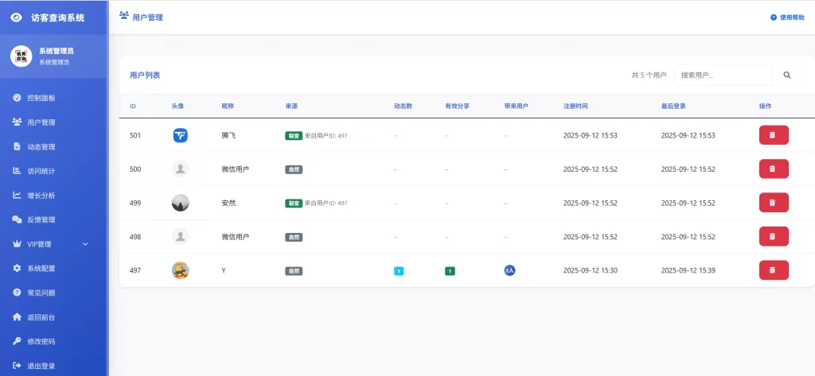
Task: Delete user 499 with trash button
Action: (774, 203)
